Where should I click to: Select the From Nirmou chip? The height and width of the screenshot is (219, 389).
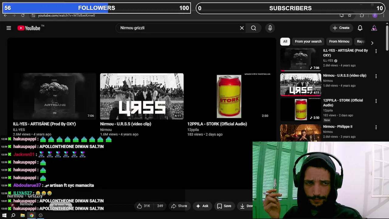coord(339,41)
